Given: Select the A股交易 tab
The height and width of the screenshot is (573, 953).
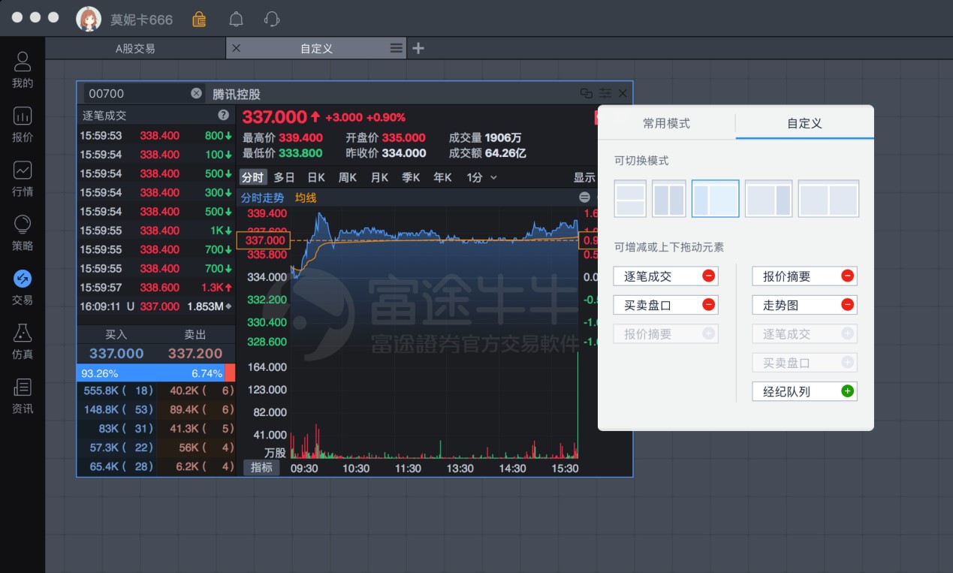Looking at the screenshot, I should coord(135,47).
